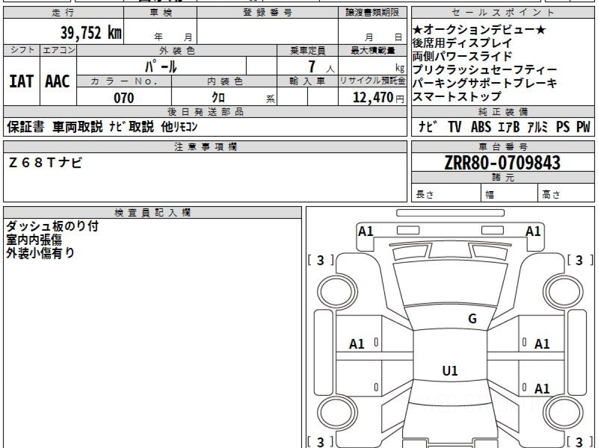The image size is (598, 448).
Task: Click the スマートストップ line
Action: tap(457, 96)
